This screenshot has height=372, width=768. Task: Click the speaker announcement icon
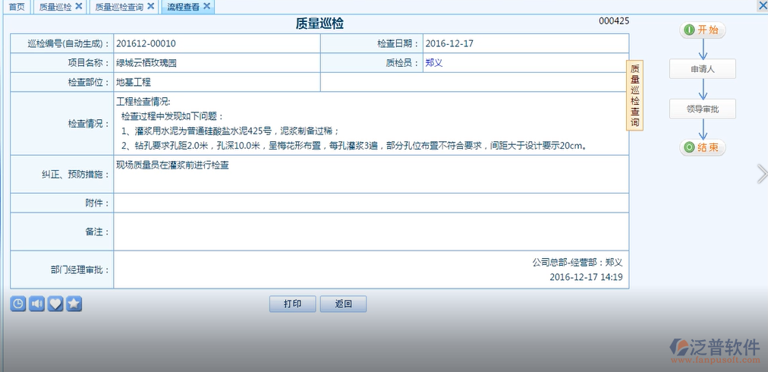[37, 304]
